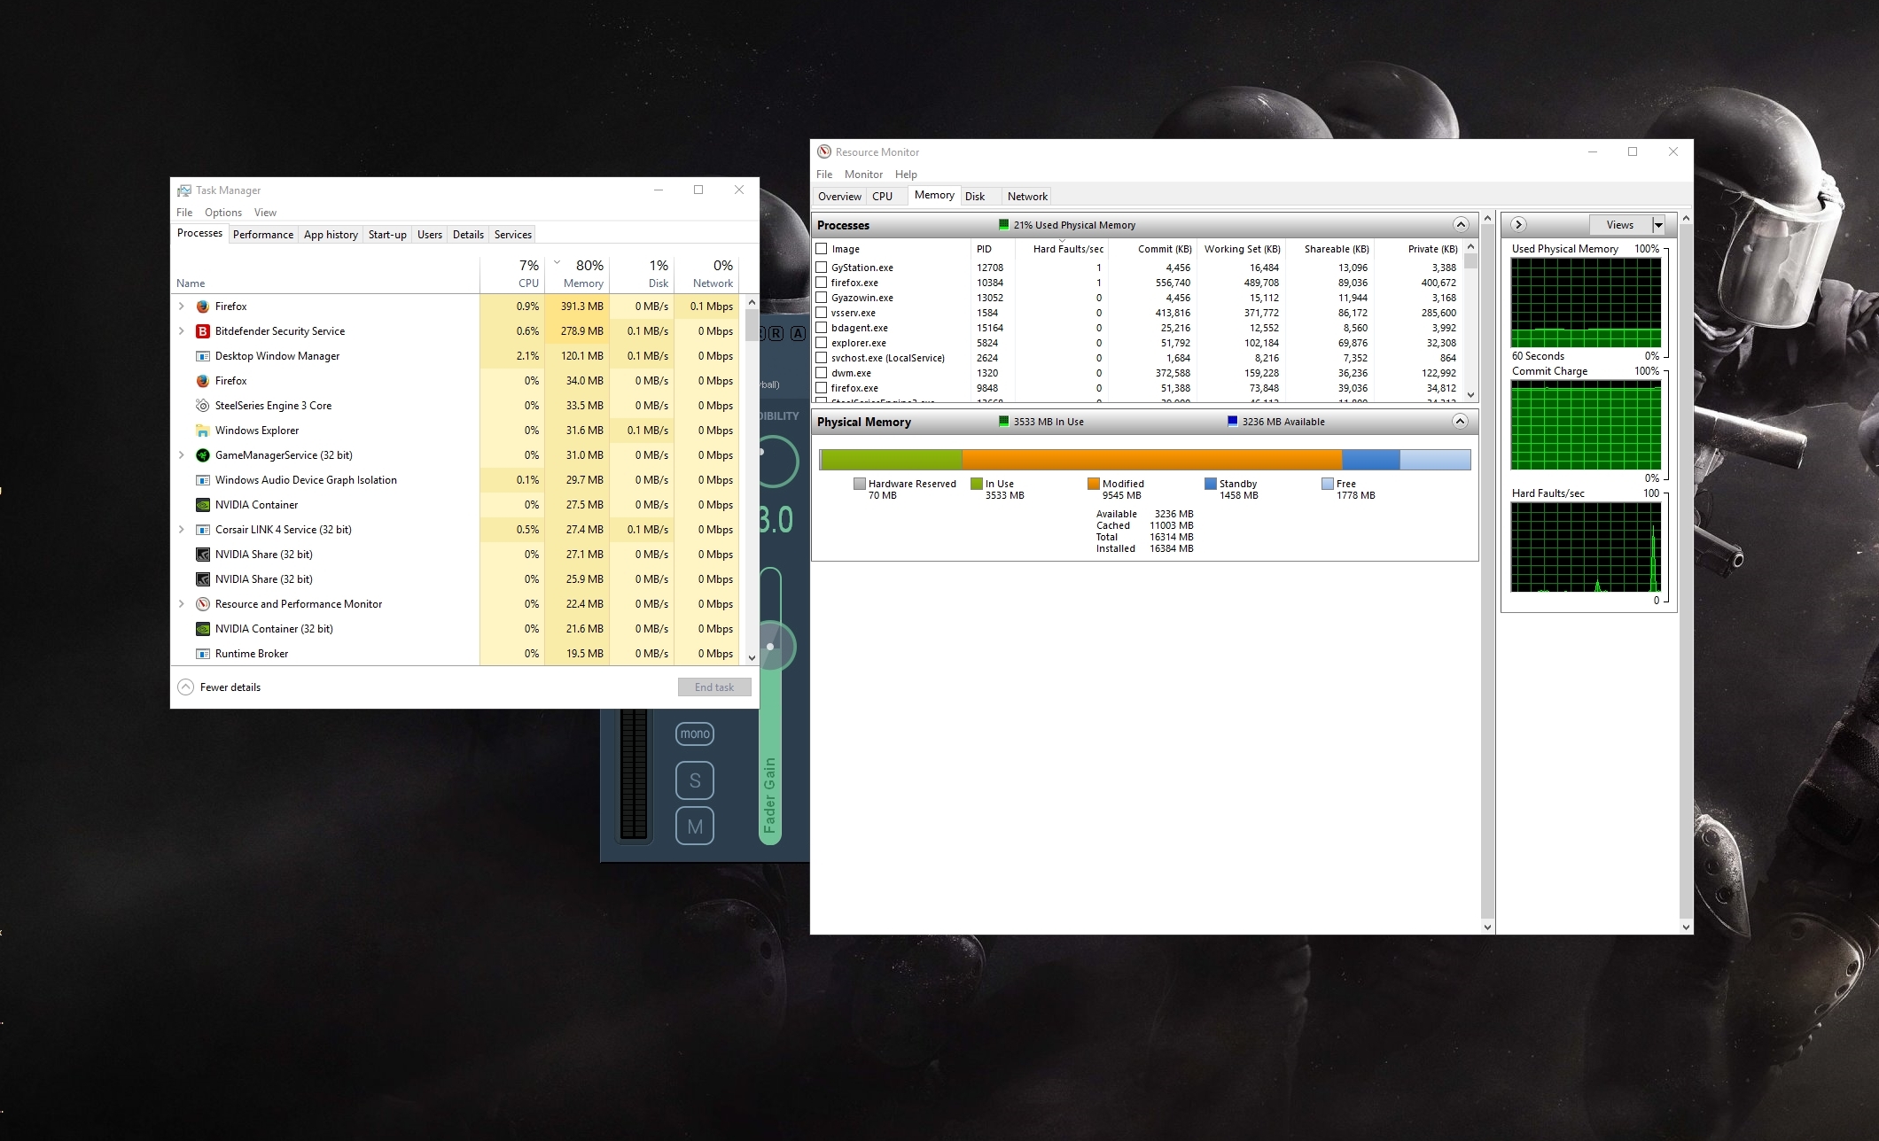Collapse the Physical Memory section
This screenshot has width=1879, height=1141.
(x=1461, y=422)
